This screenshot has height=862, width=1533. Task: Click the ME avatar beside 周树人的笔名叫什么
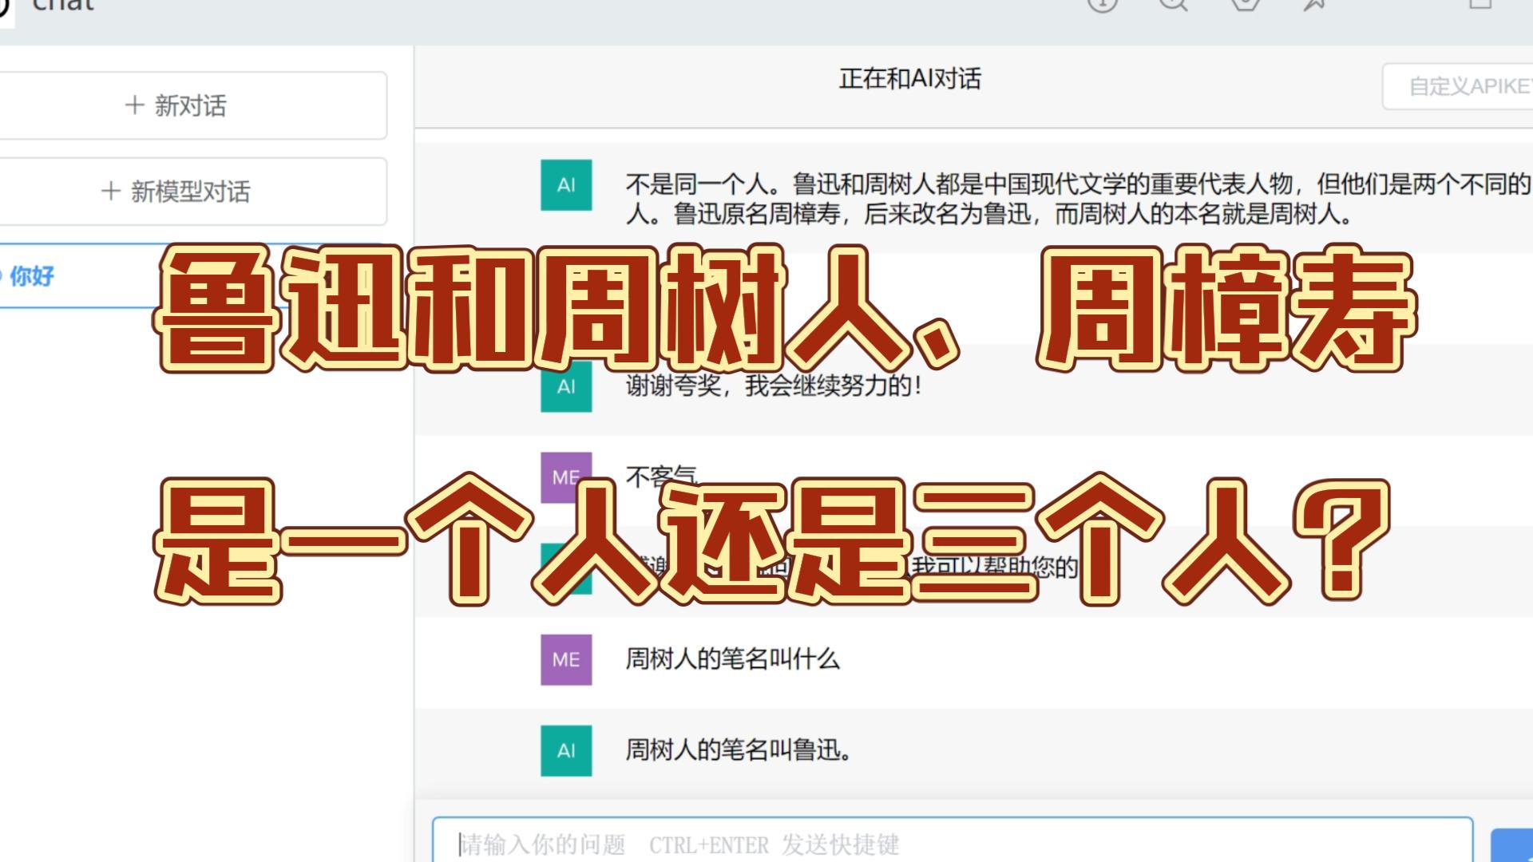566,660
